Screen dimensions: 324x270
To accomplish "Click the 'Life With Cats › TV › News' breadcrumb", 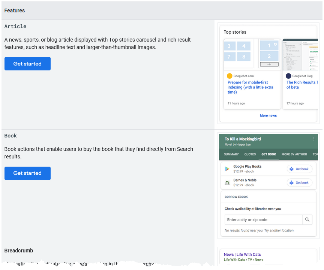I will coord(243,260).
